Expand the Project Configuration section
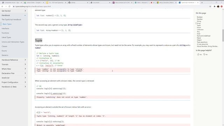This screenshot has width=224, height=126. (14, 82)
